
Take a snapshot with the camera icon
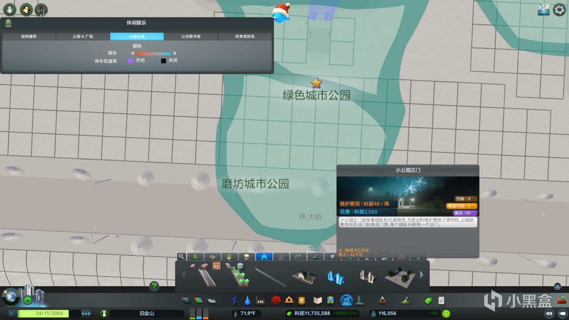tap(549, 313)
